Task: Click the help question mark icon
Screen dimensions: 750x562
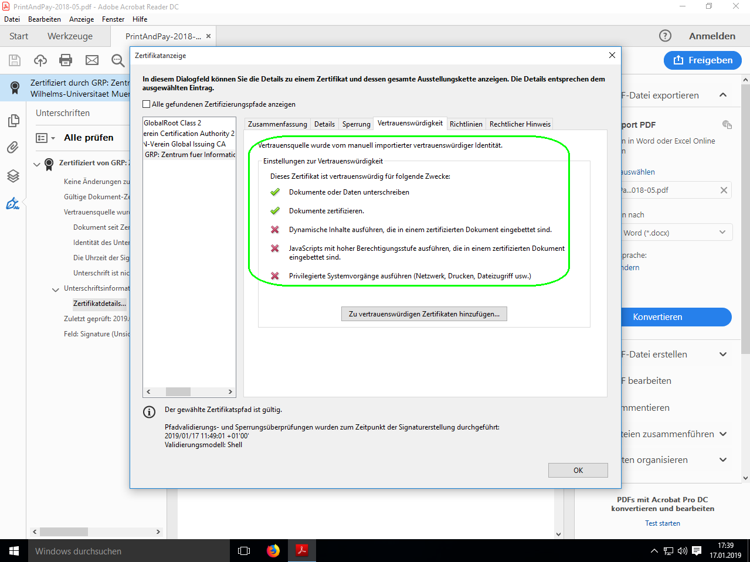Action: 665,36
